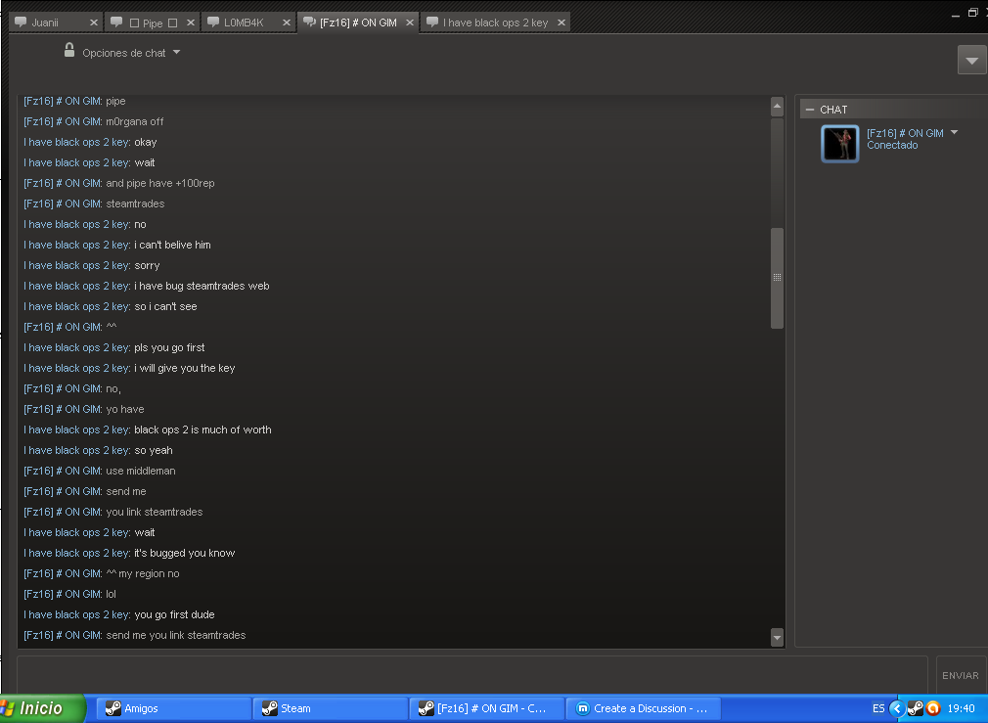
Task: Click the Conectado status text
Action: [x=891, y=145]
